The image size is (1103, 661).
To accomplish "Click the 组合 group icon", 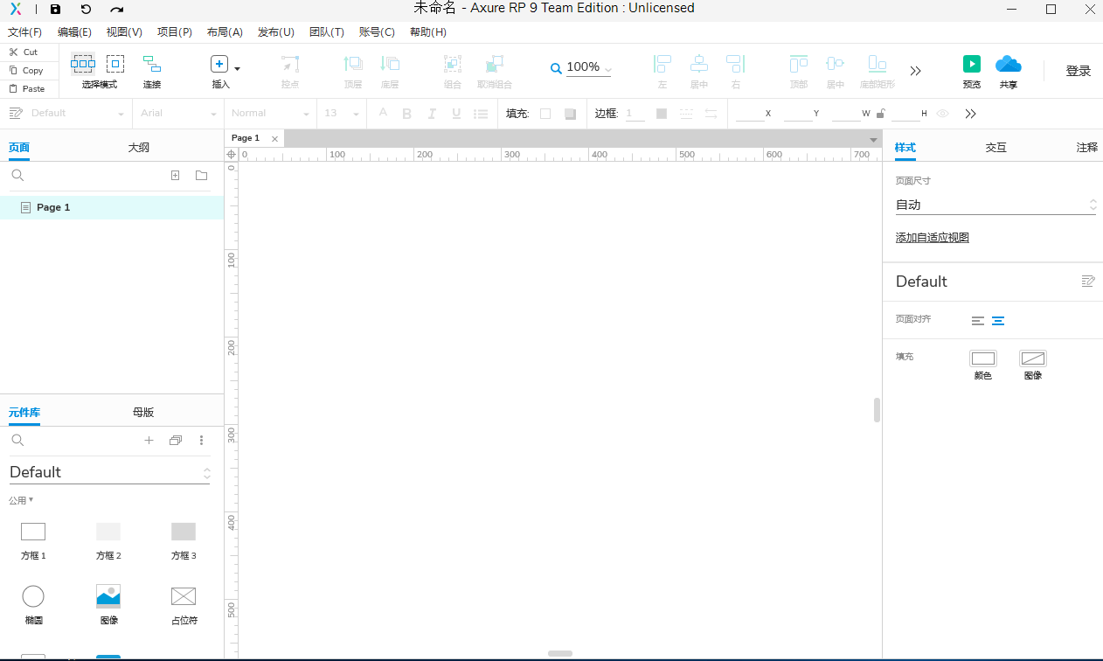I will (x=453, y=64).
